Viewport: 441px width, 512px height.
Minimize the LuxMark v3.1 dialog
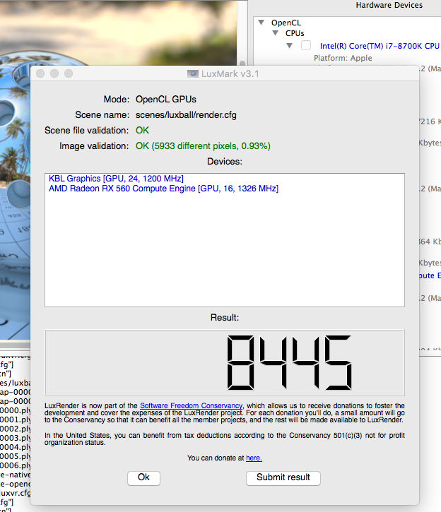coord(54,73)
